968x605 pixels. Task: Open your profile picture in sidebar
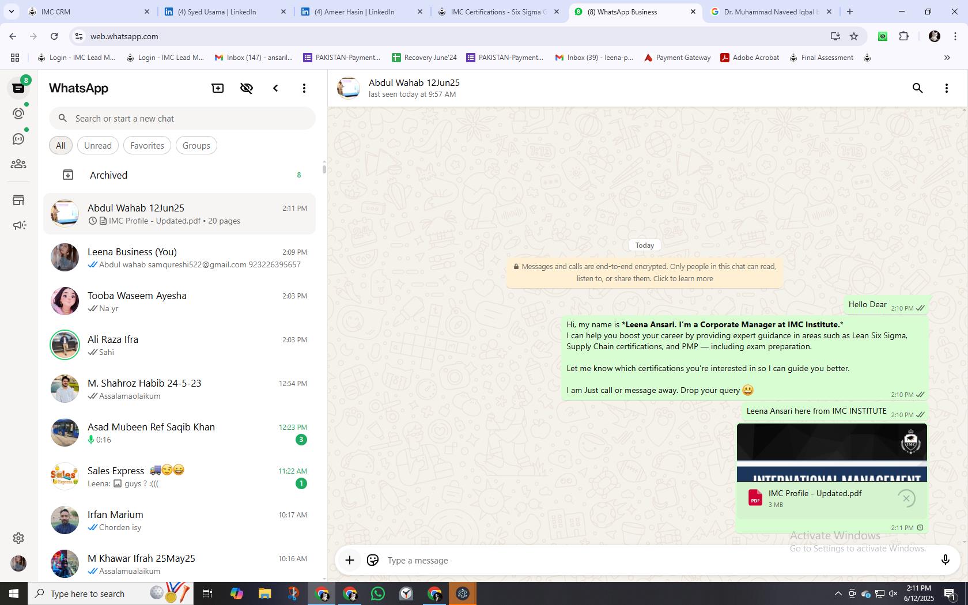tap(18, 564)
